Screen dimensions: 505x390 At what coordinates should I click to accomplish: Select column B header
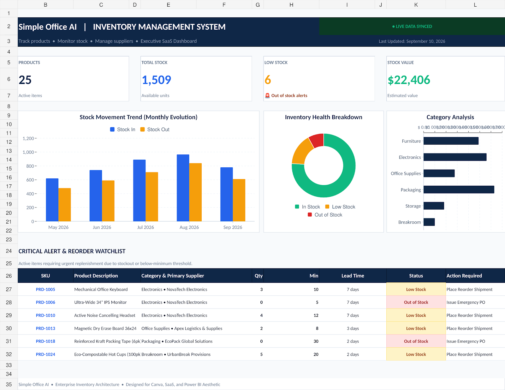click(x=45, y=4)
